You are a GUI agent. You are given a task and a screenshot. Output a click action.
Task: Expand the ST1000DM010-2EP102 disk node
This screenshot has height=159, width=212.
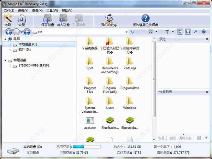pos(10,66)
